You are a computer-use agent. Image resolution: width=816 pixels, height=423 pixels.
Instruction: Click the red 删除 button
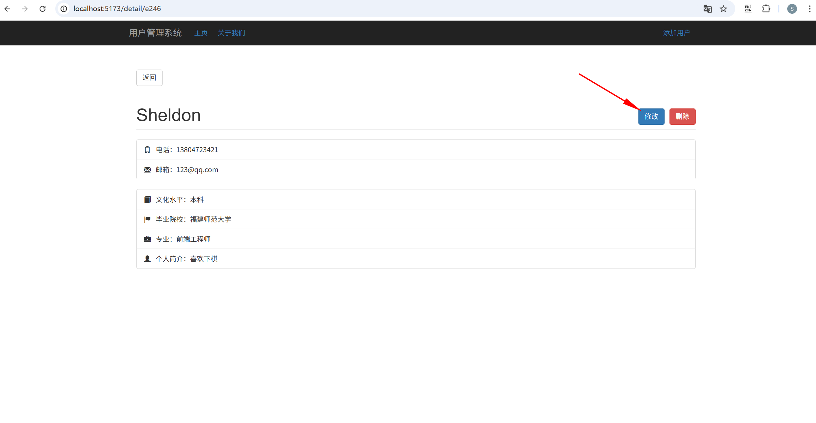pyautogui.click(x=682, y=117)
